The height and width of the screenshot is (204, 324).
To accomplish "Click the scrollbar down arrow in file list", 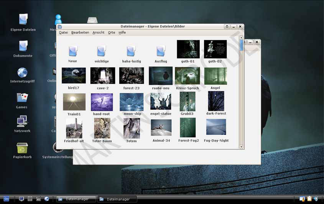I will point(242,146).
